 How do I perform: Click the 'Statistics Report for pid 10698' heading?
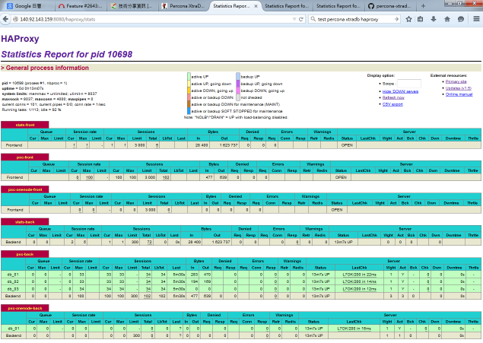point(67,54)
